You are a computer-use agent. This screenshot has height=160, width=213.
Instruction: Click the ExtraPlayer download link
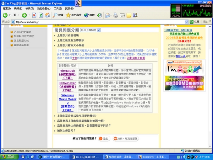click(67, 86)
